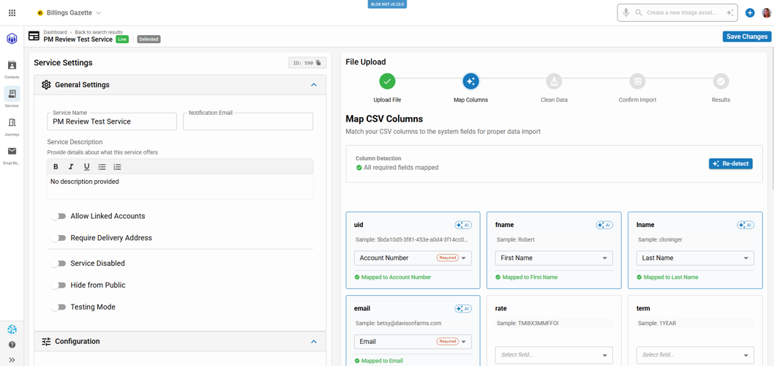Screen dimensions: 774x366
Task: Toggle italic in description editor
Action: (x=71, y=167)
